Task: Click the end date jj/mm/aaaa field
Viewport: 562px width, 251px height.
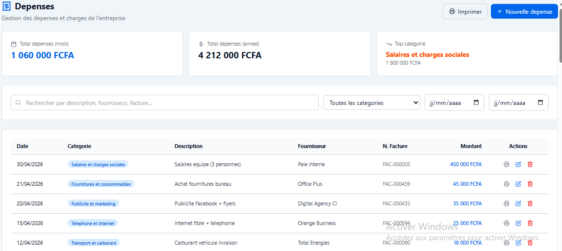Action: (x=519, y=102)
